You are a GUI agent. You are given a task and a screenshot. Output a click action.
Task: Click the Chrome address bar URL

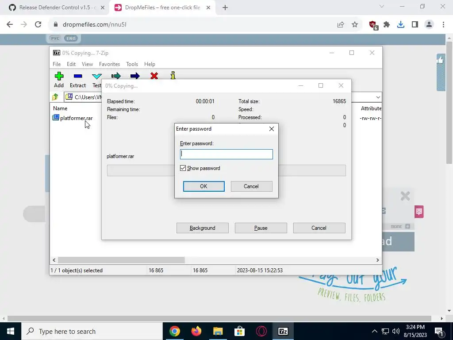pos(95,25)
